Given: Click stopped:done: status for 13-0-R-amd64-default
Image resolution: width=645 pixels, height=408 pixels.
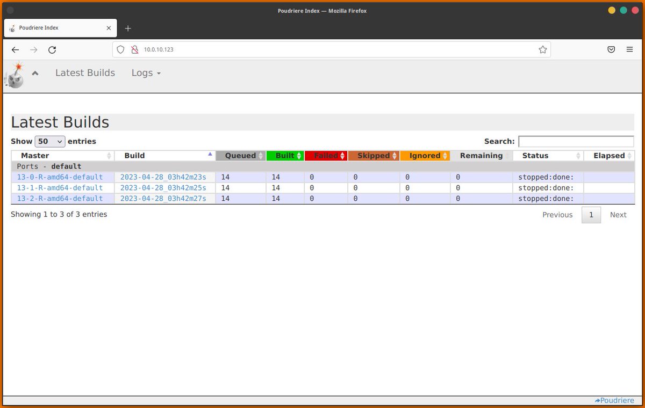Looking at the screenshot, I should pos(546,177).
